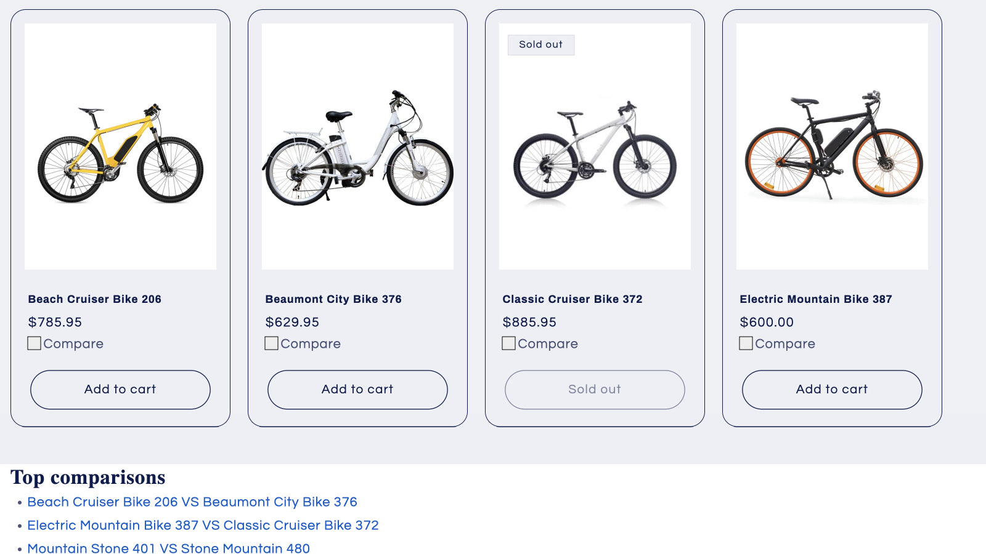Open Beach Cruiser Bike 206 product title
The width and height of the screenshot is (986, 554).
click(x=95, y=299)
